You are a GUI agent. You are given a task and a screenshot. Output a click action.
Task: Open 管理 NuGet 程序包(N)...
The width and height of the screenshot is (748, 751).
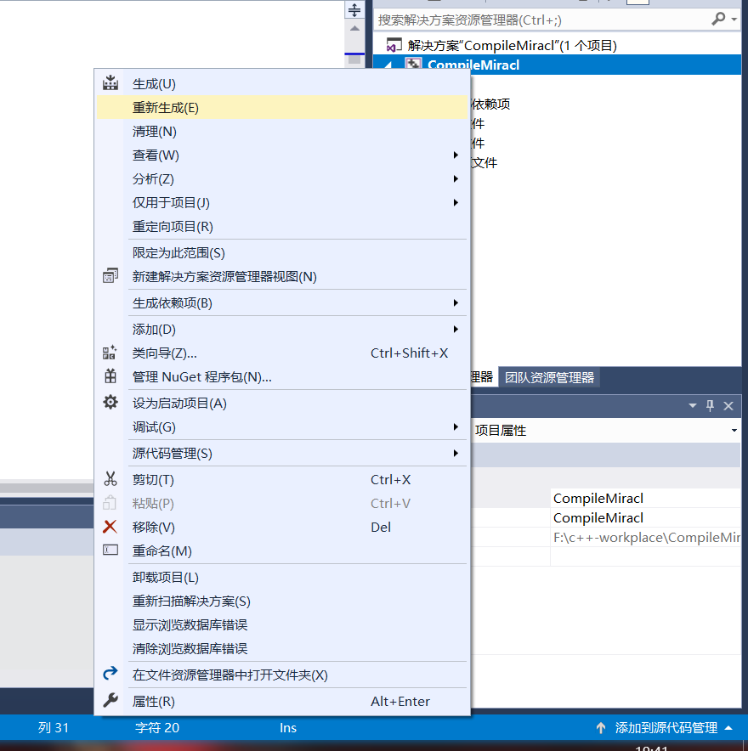tap(281, 377)
